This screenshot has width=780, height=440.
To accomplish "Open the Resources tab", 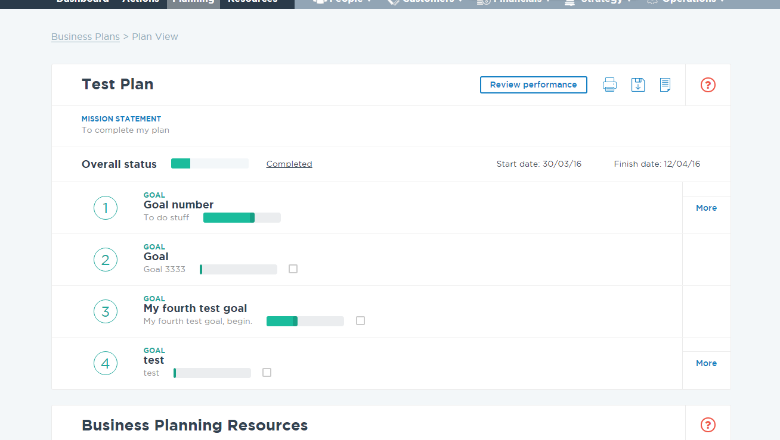I will pyautogui.click(x=252, y=2).
